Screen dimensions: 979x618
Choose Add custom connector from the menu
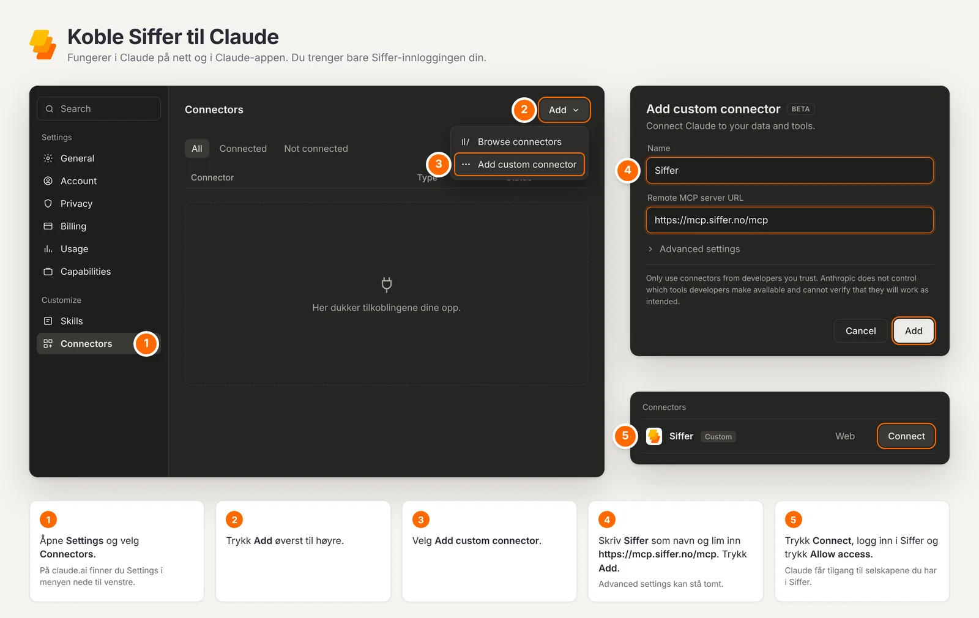pos(519,165)
